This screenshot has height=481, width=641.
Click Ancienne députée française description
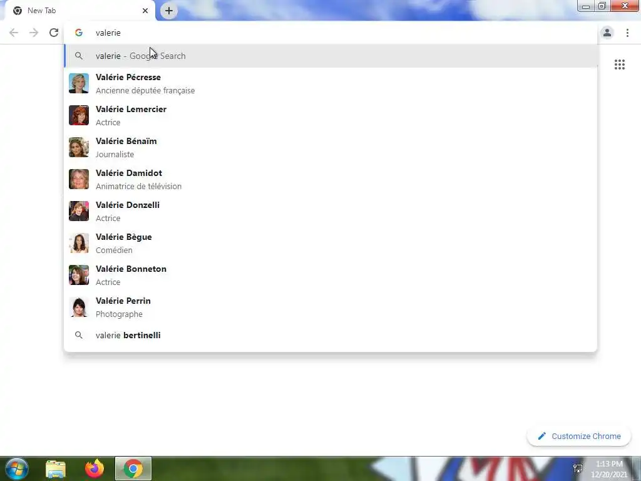(145, 90)
